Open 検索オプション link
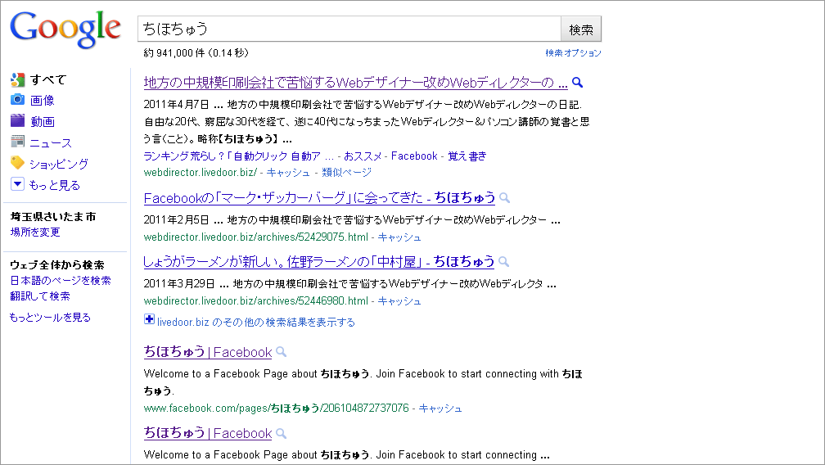Screen dimensions: 825x465 coord(573,52)
